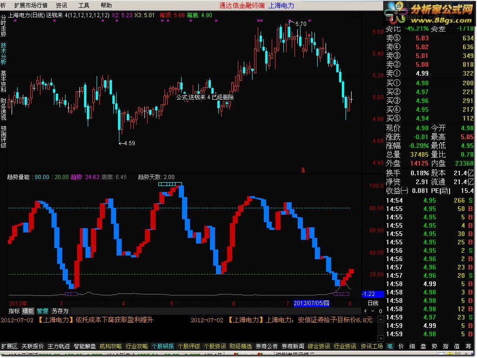Select the 盘 tab
This screenshot has width=477, height=358.
(423, 346)
